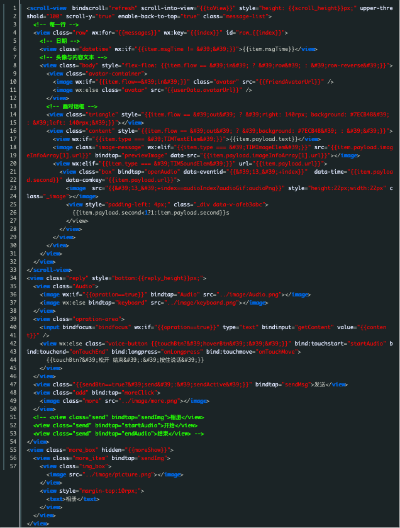Screen dimensions: 400x528
Task: Select the "triangle" class value
Action: 102,115
